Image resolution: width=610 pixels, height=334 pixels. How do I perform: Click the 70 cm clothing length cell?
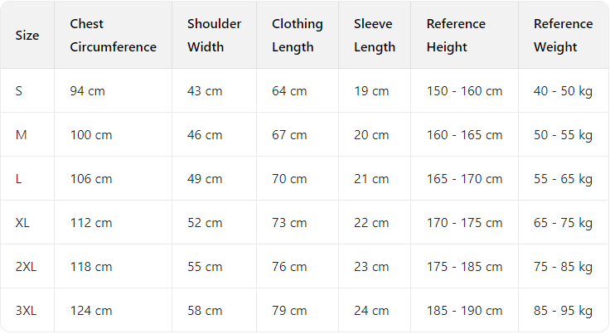289,179
